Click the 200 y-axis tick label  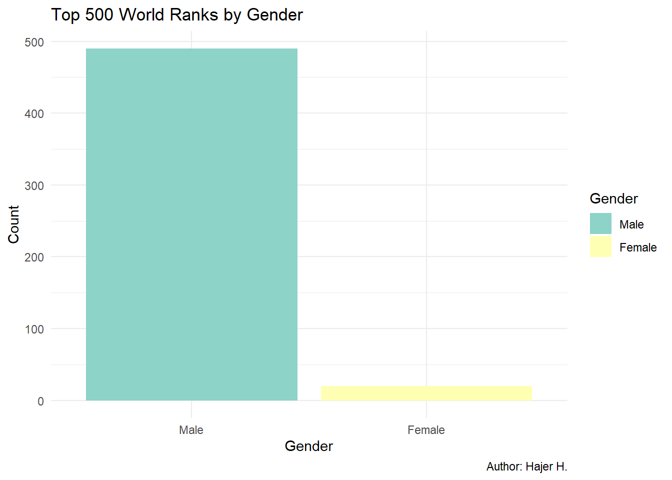click(34, 257)
